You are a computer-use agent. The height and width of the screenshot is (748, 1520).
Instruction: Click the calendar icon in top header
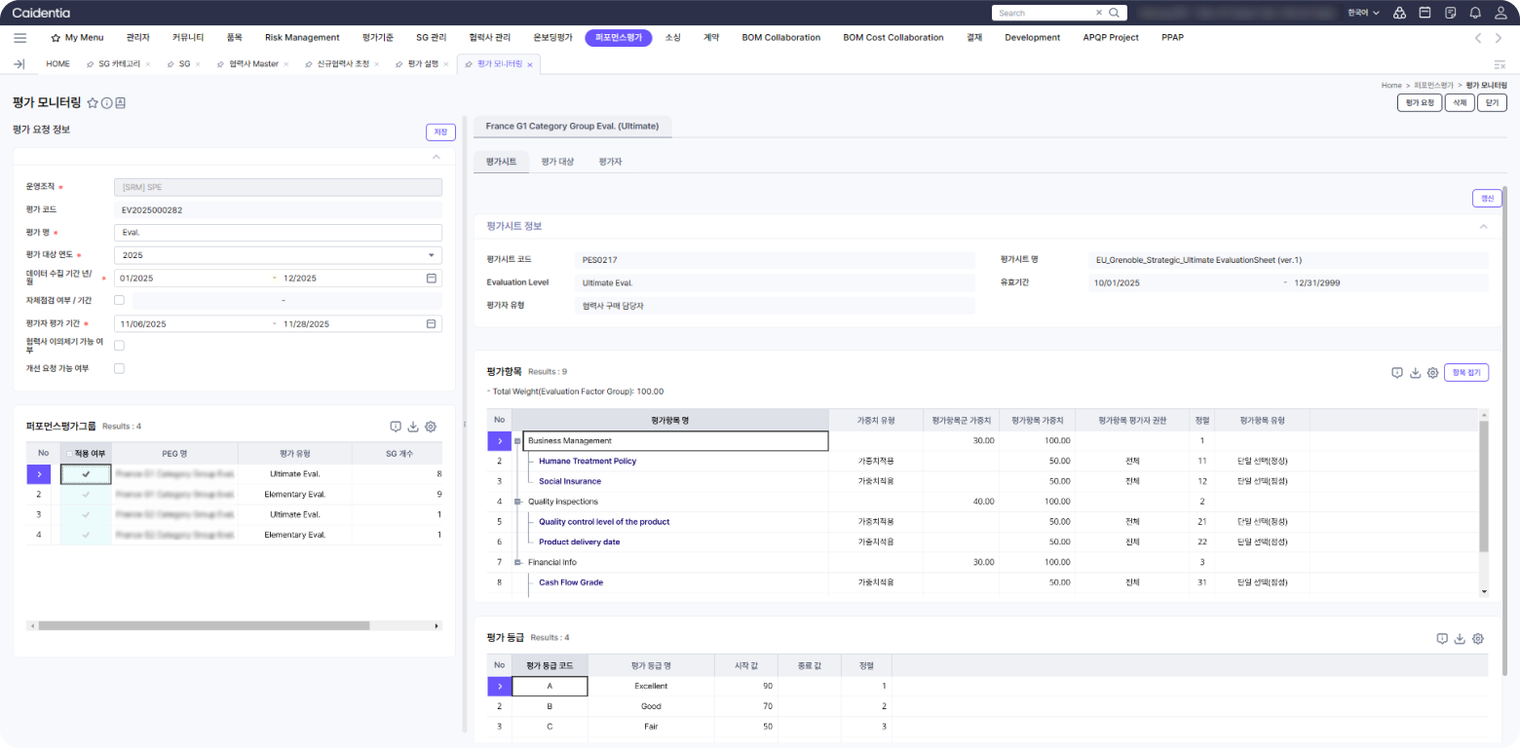point(1425,13)
